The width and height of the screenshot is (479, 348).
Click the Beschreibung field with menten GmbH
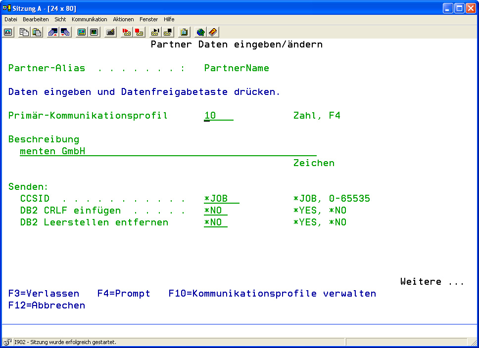(x=168, y=151)
